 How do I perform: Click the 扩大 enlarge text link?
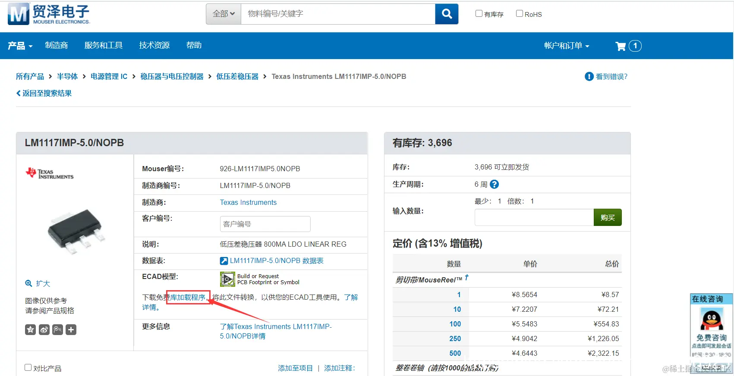[43, 283]
